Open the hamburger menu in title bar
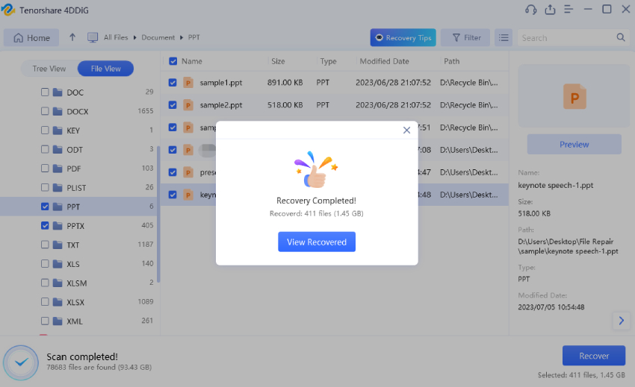 [569, 9]
